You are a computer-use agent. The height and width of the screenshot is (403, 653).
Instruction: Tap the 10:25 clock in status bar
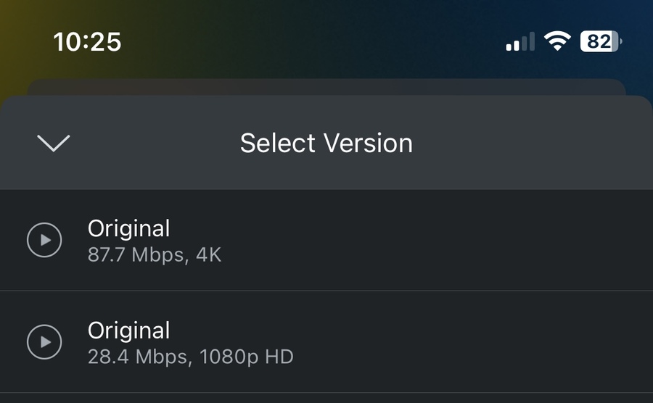[x=87, y=42]
